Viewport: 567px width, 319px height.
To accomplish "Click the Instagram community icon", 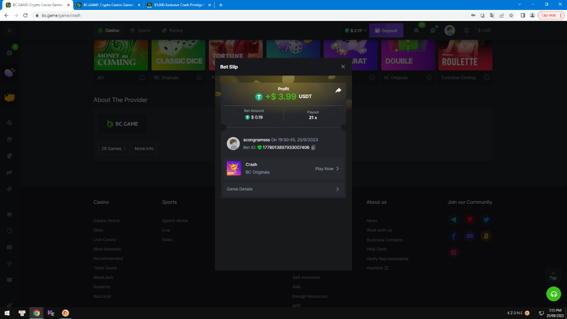I will [x=454, y=252].
